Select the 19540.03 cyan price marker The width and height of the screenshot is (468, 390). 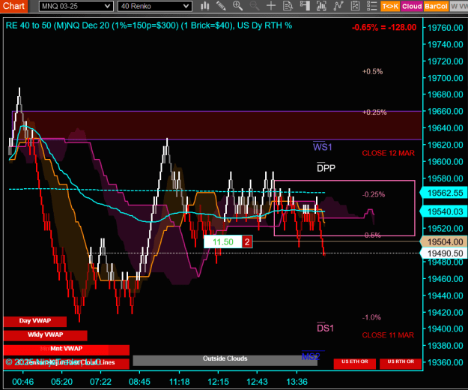click(x=445, y=212)
